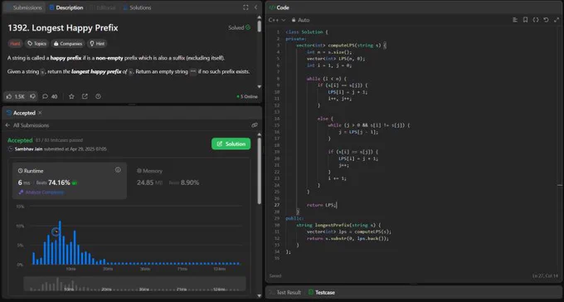Click the 8.90% memory beats value
The height and width of the screenshot is (302, 564).
190,183
